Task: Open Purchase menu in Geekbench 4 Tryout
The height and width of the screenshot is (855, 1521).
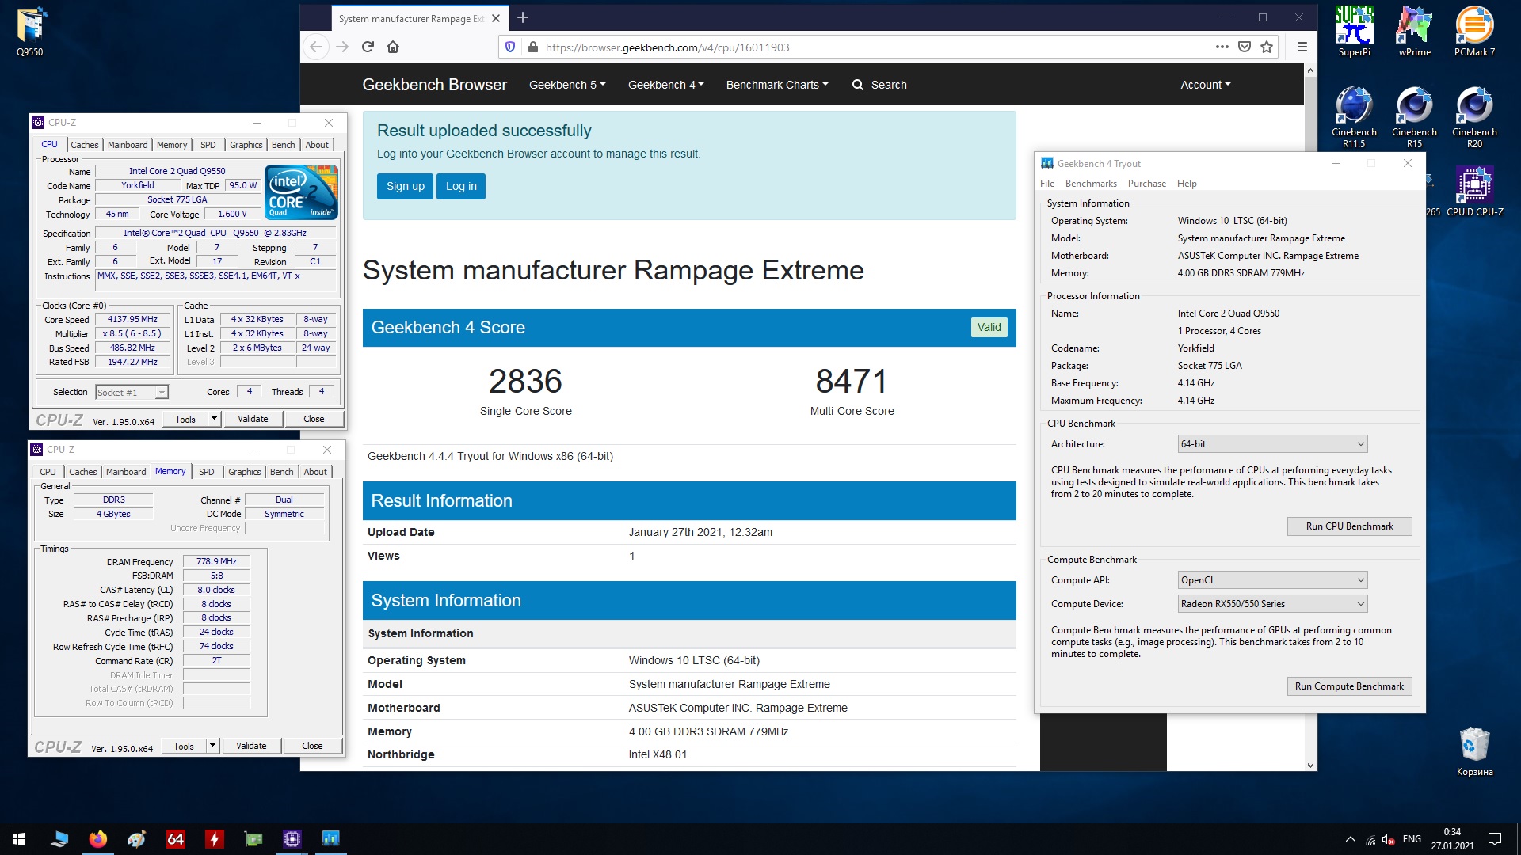Action: tap(1146, 184)
